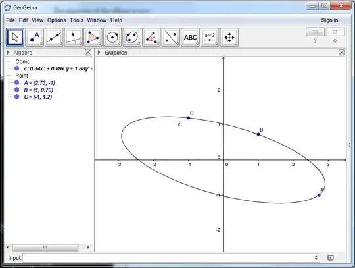
Task: Toggle visibility of conic c
Action: click(x=16, y=68)
